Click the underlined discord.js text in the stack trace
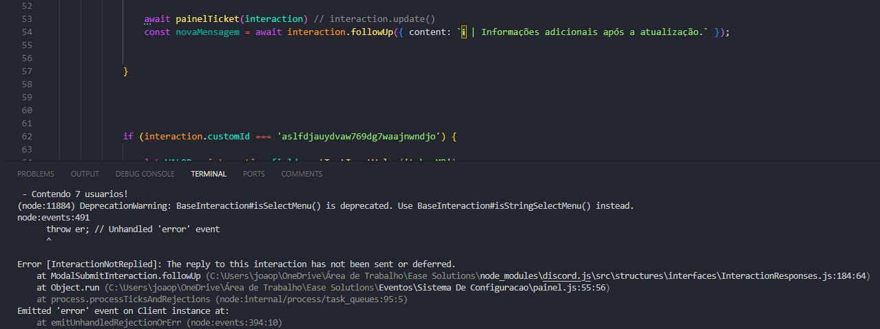The height and width of the screenshot is (329, 880). pos(567,276)
